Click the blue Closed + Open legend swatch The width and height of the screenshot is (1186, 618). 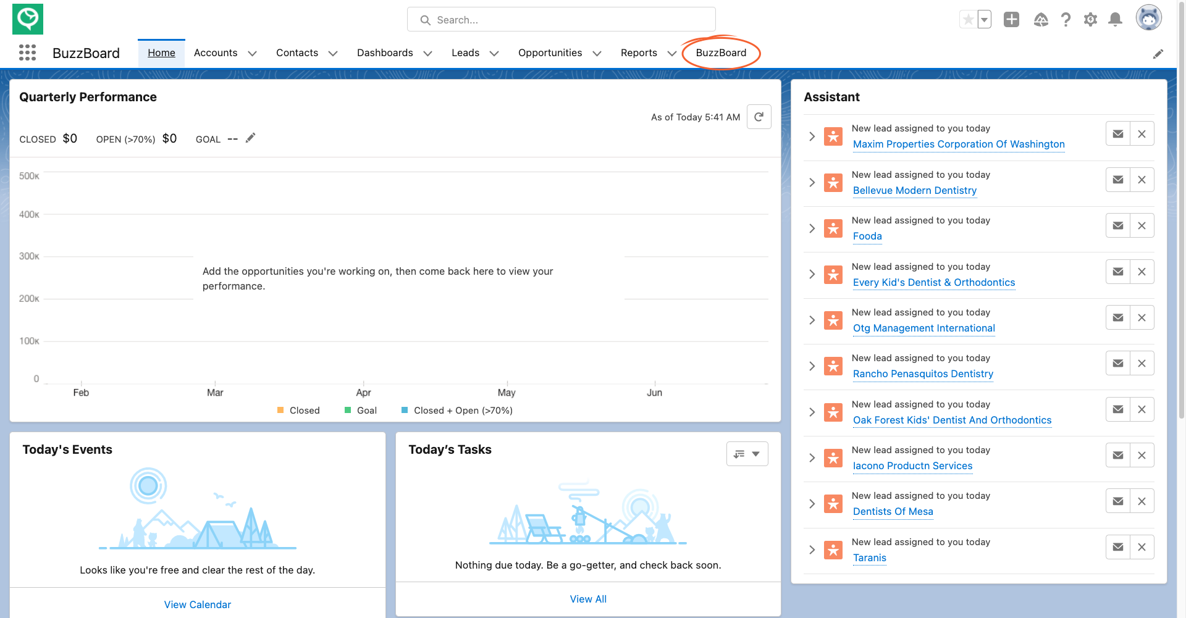click(x=405, y=410)
